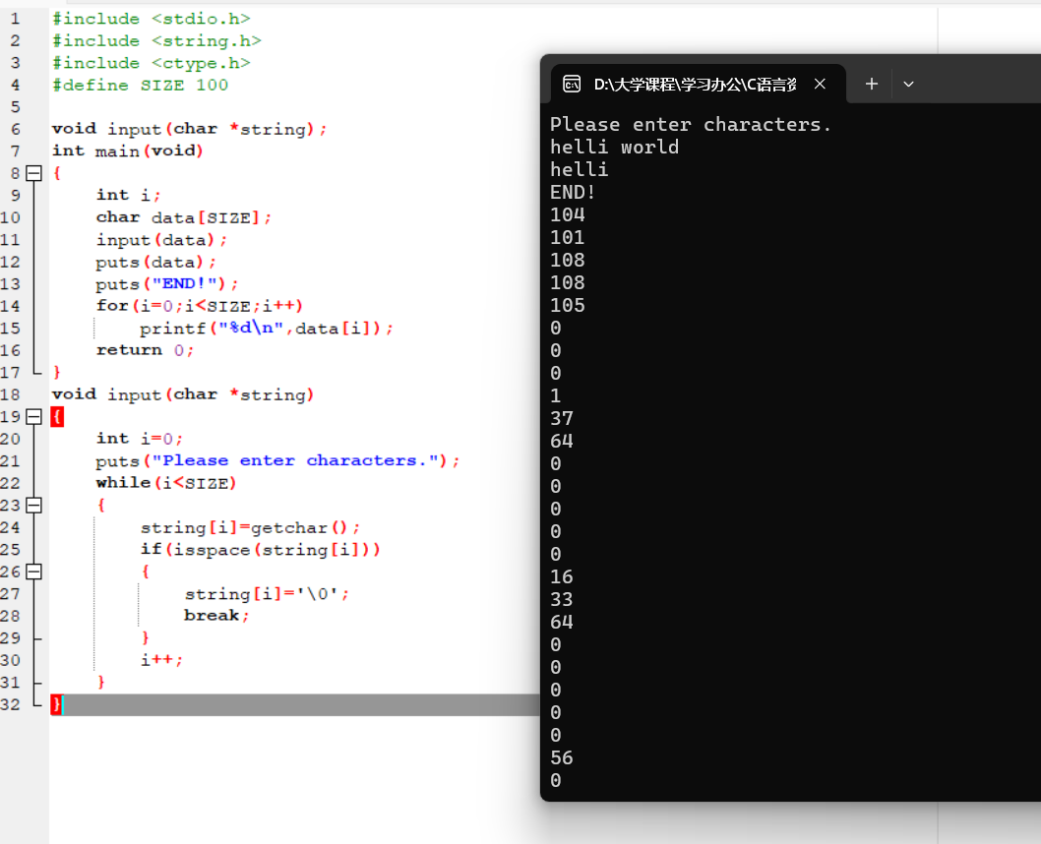Click the 'break;' statement line

217,616
